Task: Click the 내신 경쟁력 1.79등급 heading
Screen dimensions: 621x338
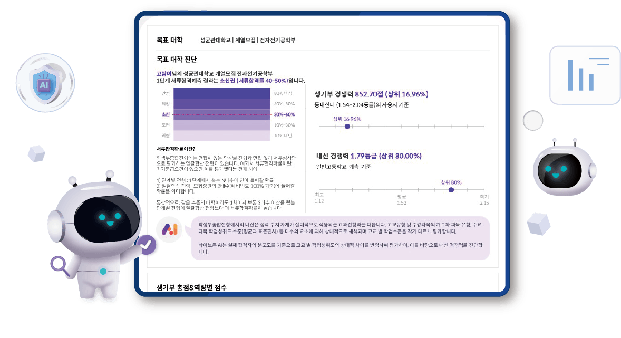Action: coord(368,156)
